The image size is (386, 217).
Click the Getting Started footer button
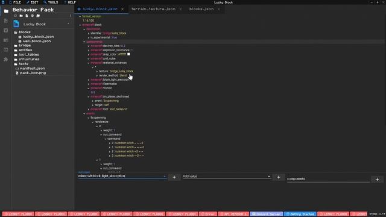(x=300, y=214)
